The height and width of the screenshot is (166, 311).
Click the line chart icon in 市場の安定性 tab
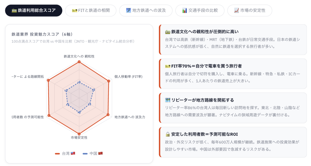[237, 11]
